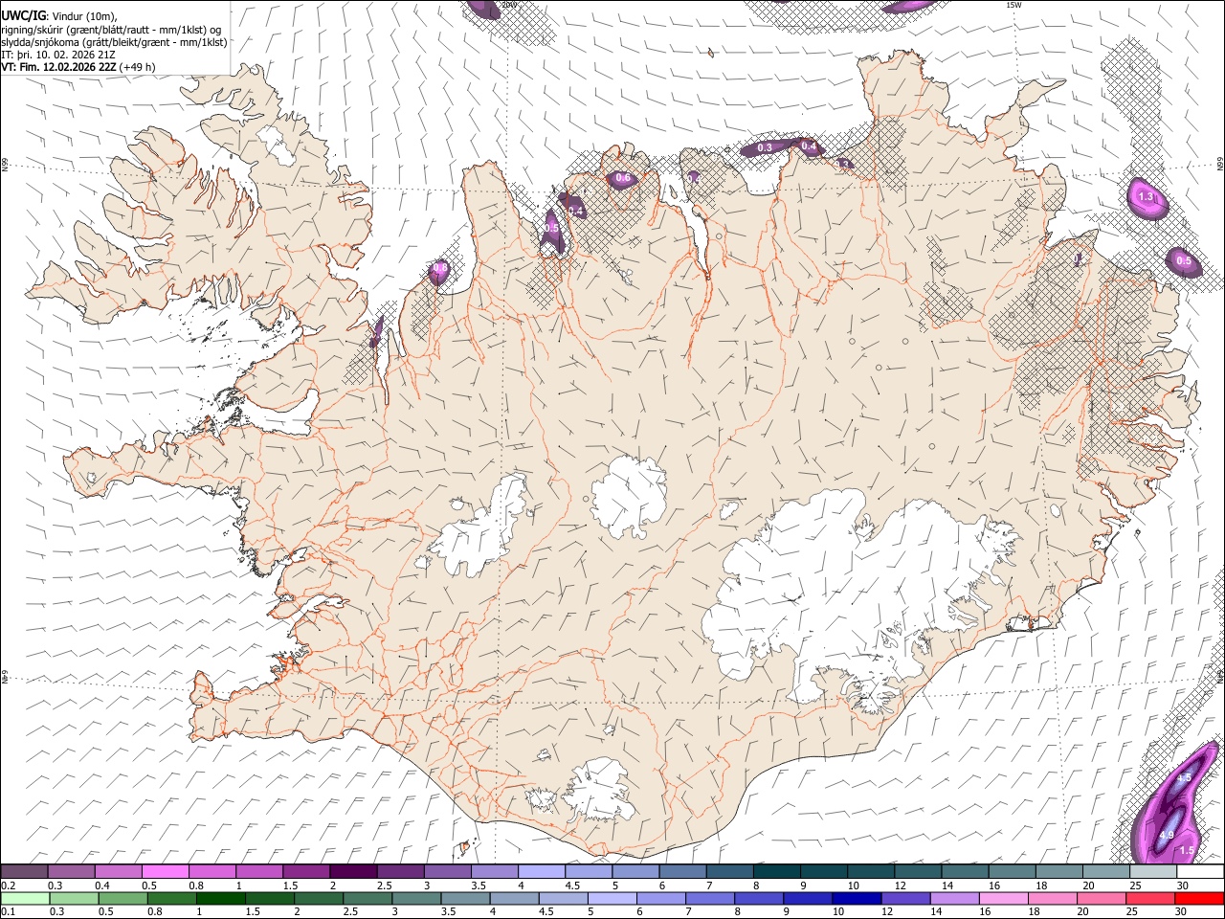Select the 4 lavender swatch in the snow legend
1225x919 pixels.
542,872
